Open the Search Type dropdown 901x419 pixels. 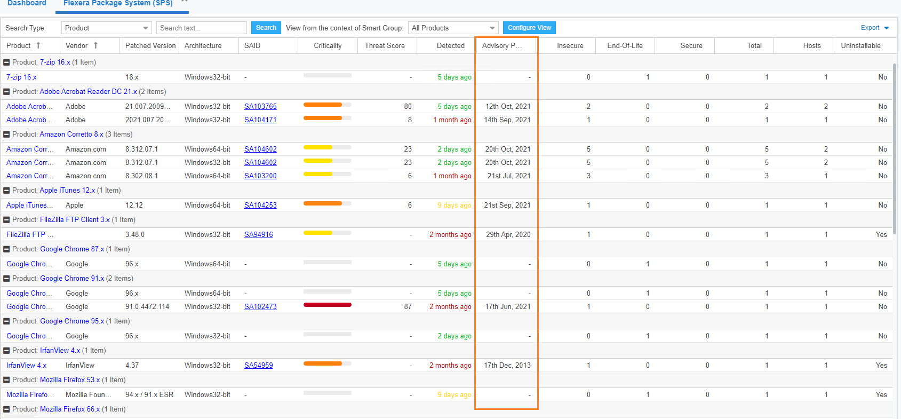(107, 28)
